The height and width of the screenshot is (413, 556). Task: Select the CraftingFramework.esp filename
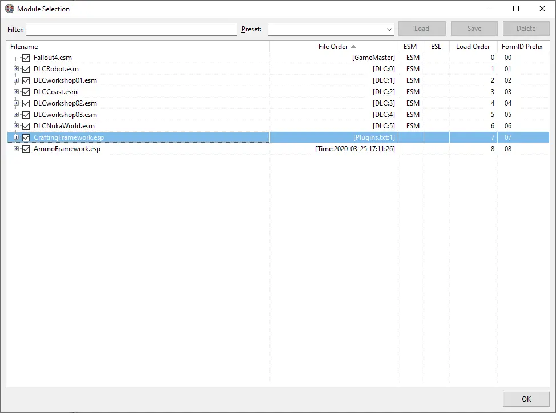[x=69, y=137]
